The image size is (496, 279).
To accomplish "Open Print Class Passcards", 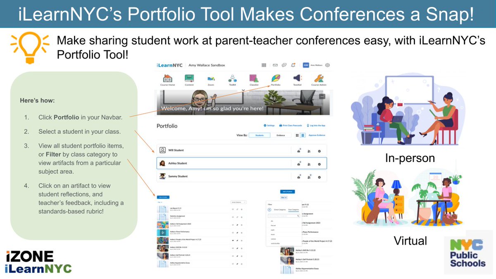I will (x=291, y=125).
